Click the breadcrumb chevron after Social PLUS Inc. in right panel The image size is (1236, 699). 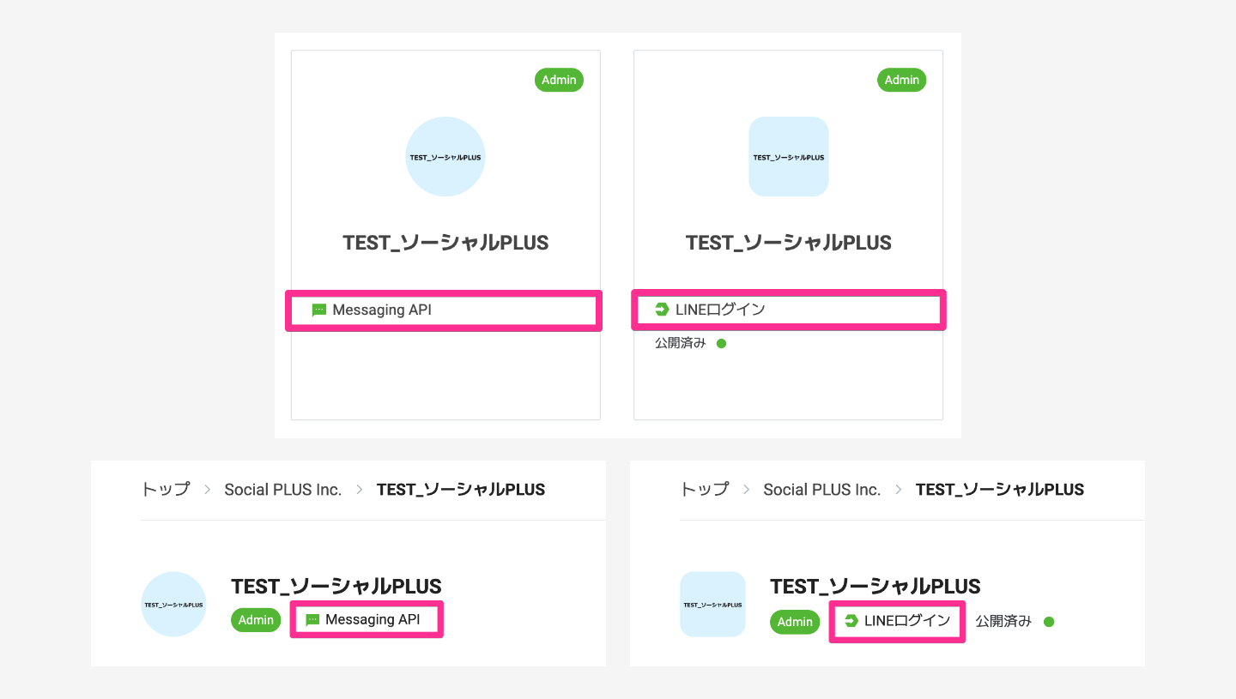click(x=899, y=490)
